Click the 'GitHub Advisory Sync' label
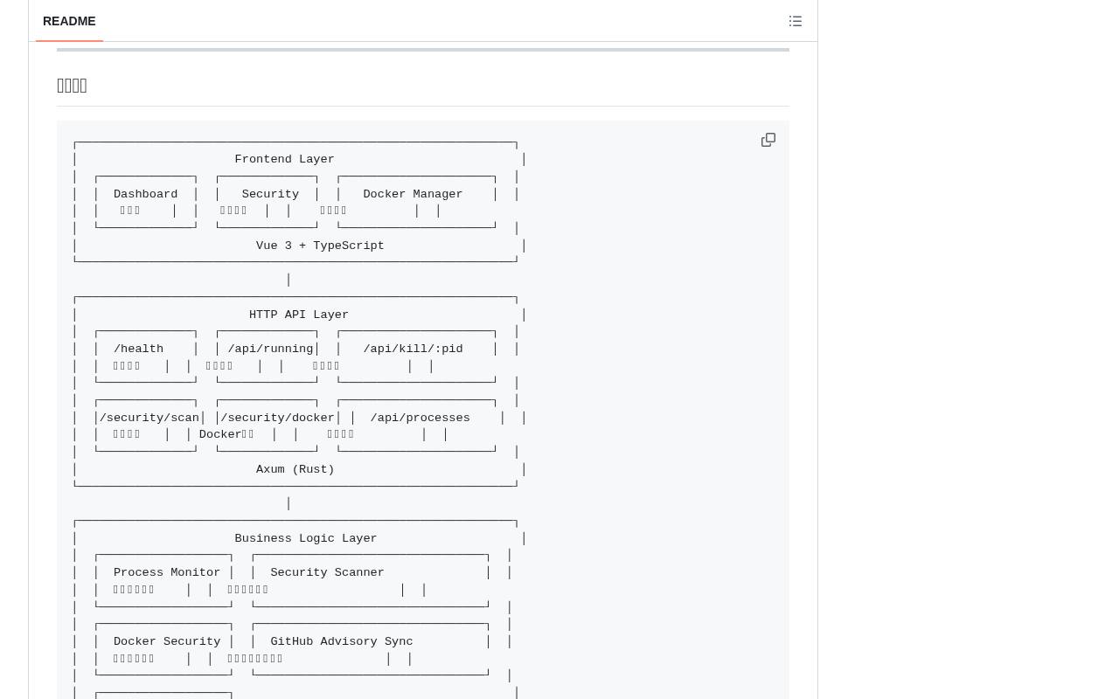The image size is (1119, 699). coord(341,641)
